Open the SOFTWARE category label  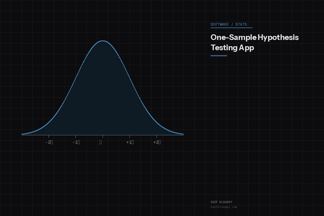219,24
